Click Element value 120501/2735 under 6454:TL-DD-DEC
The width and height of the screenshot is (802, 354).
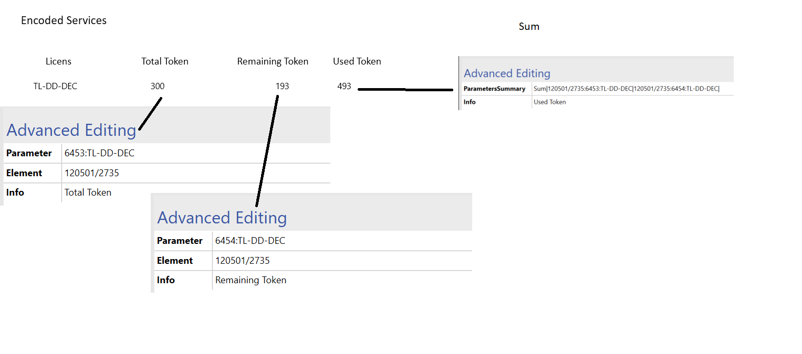(x=243, y=261)
